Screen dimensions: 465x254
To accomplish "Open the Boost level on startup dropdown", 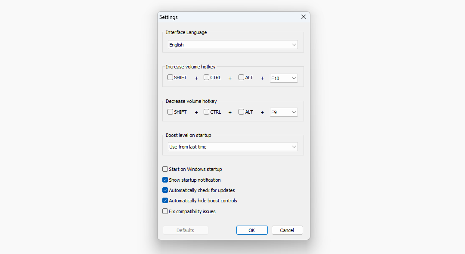I will click(x=232, y=146).
